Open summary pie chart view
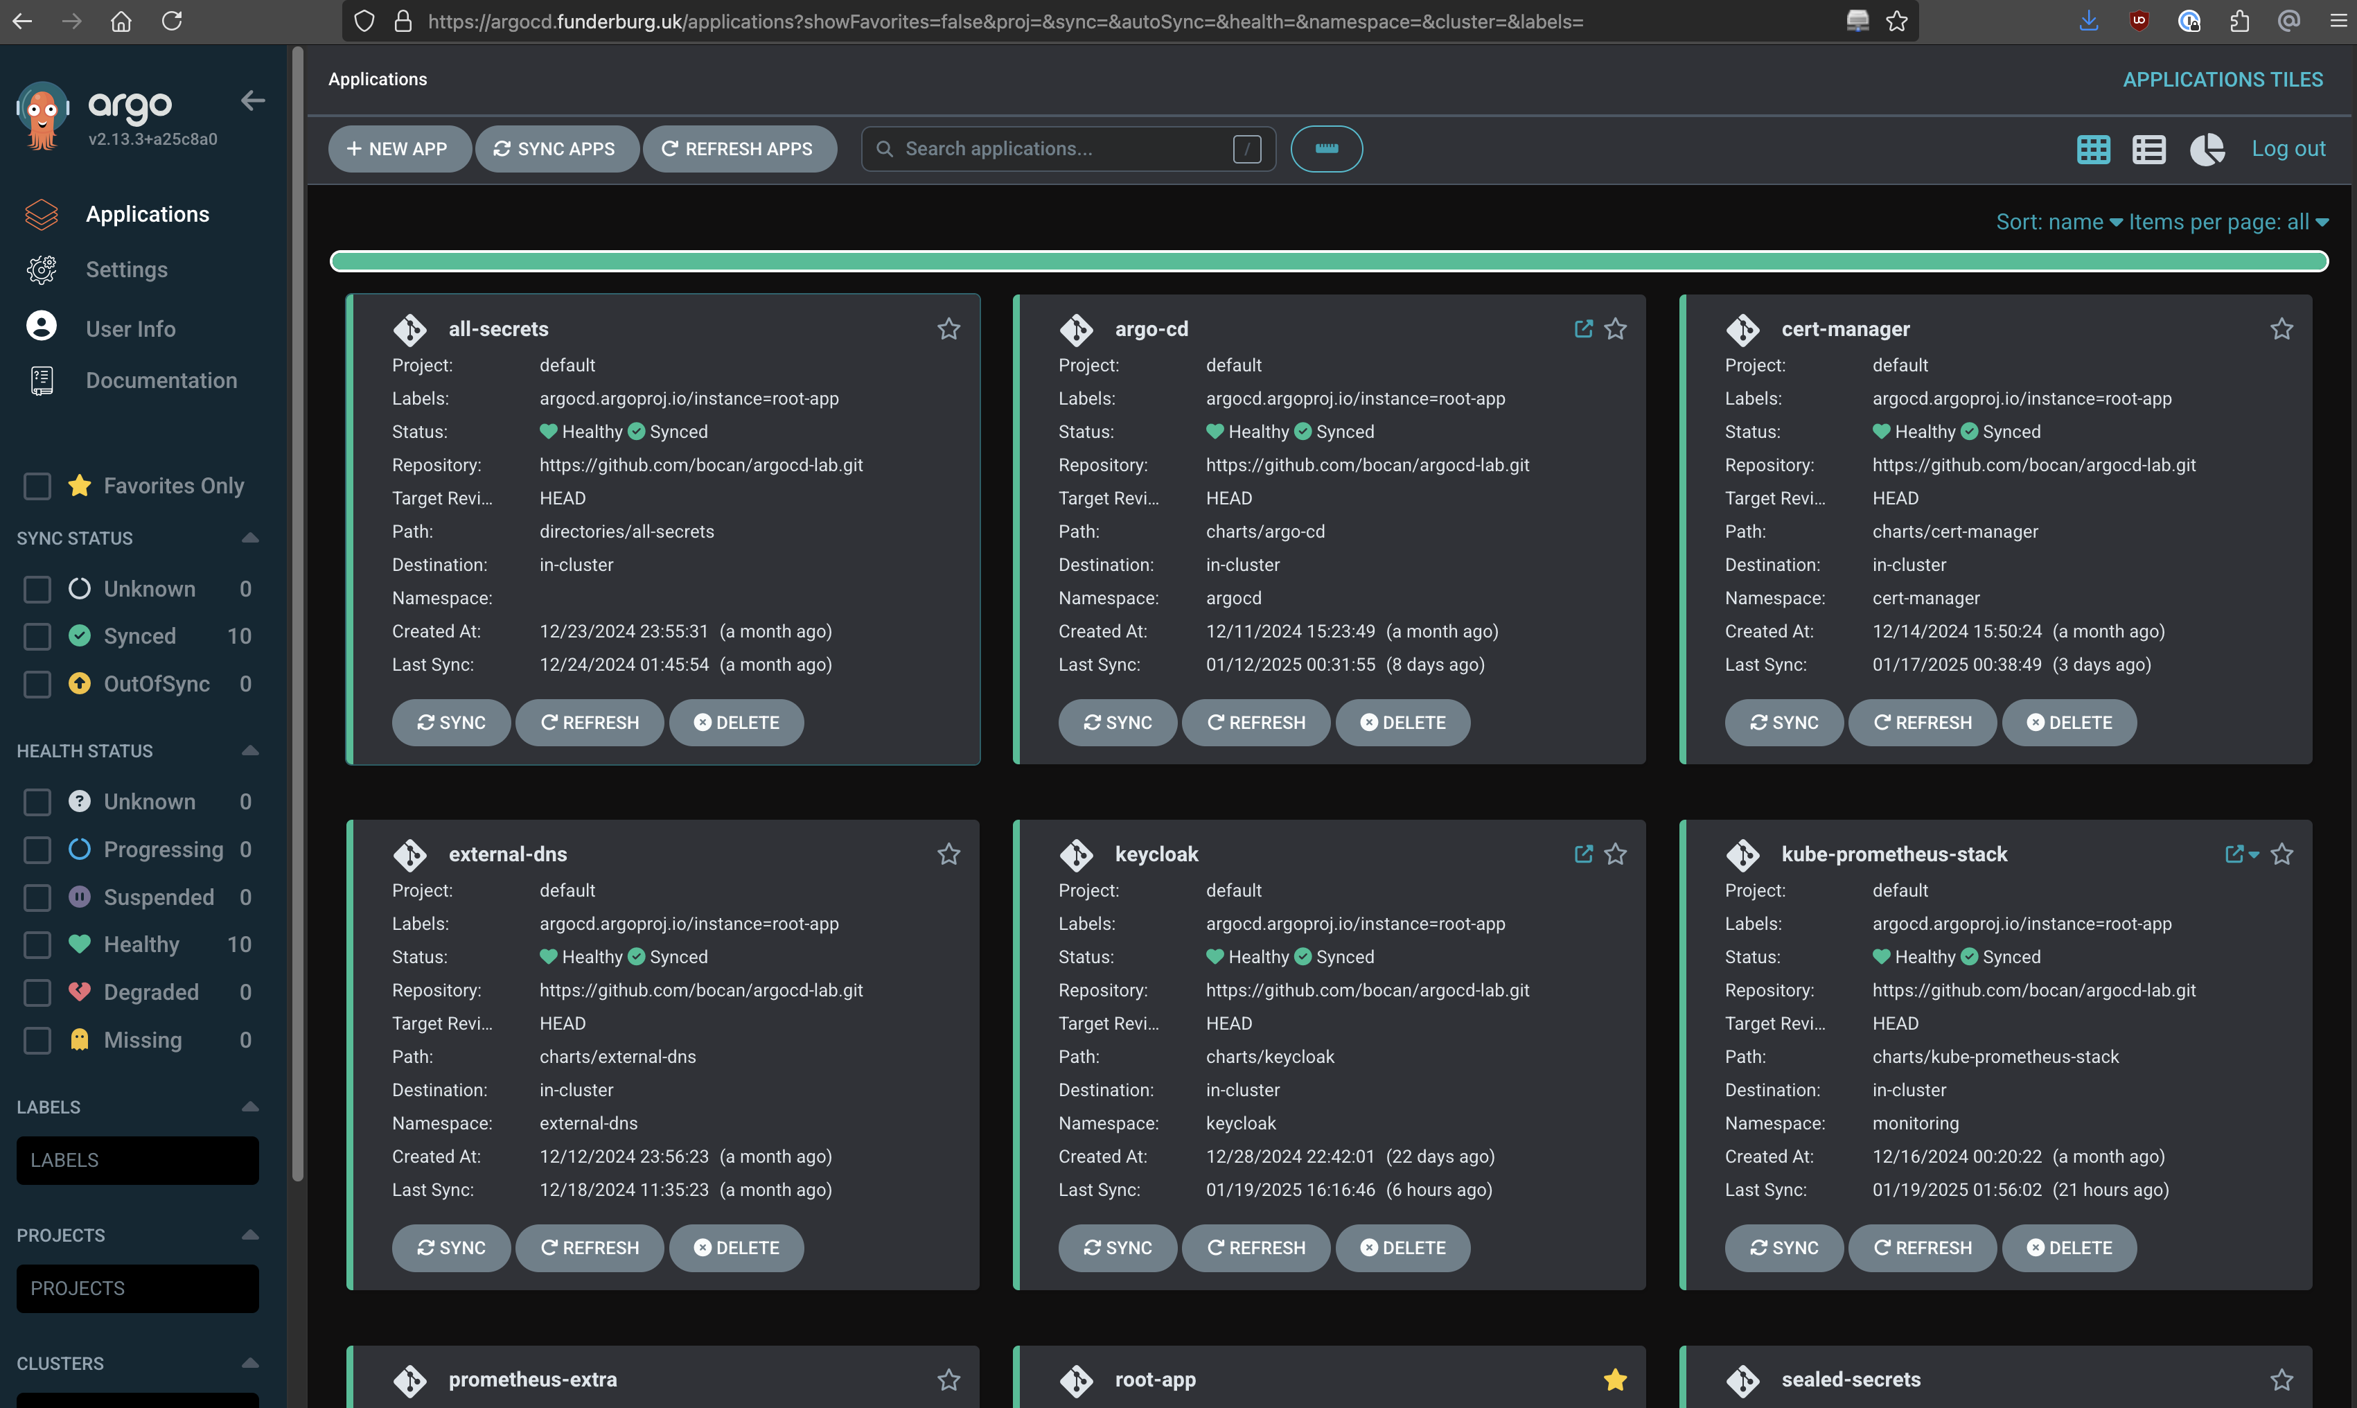Viewport: 2357px width, 1408px height. click(2207, 149)
